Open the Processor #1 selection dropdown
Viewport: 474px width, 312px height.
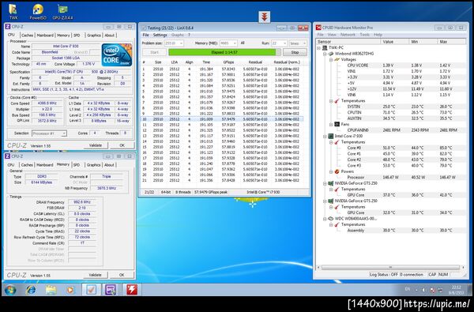(x=64, y=133)
